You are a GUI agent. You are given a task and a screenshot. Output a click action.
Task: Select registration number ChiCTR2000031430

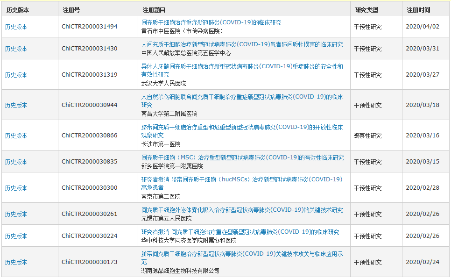[90, 49]
